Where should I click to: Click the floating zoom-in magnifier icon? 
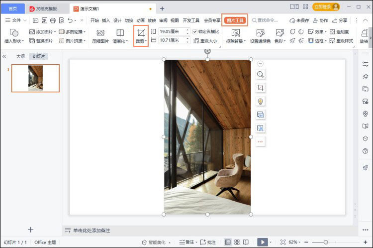(260, 74)
